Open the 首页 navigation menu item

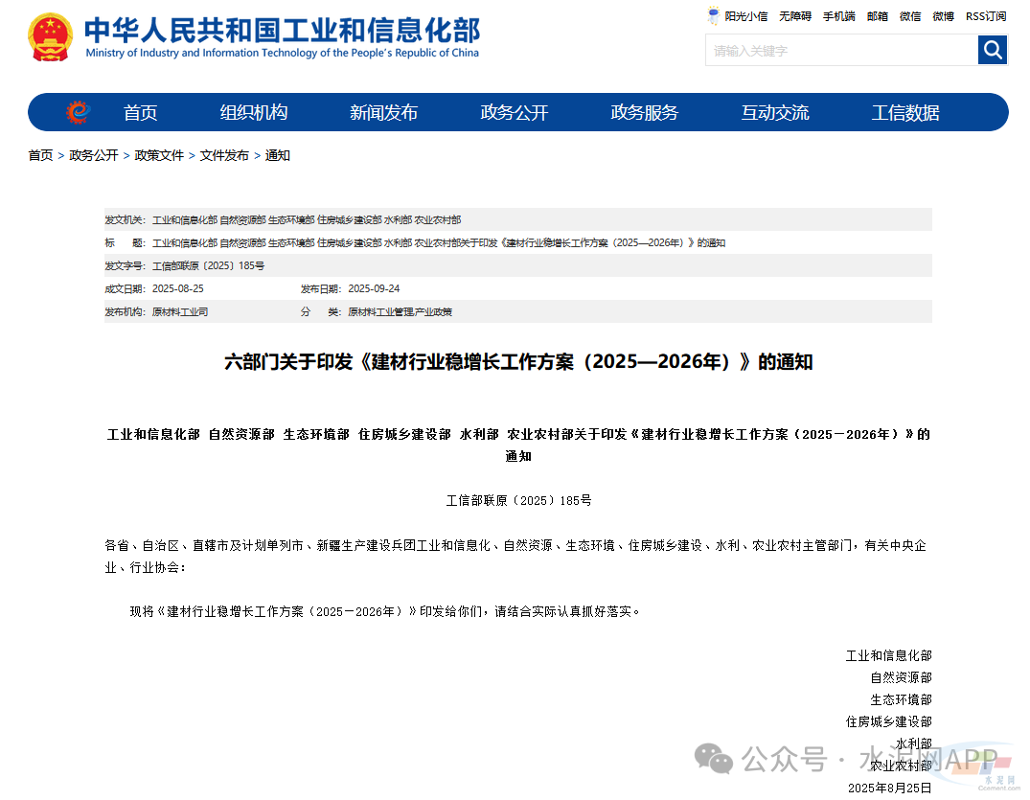pyautogui.click(x=140, y=112)
